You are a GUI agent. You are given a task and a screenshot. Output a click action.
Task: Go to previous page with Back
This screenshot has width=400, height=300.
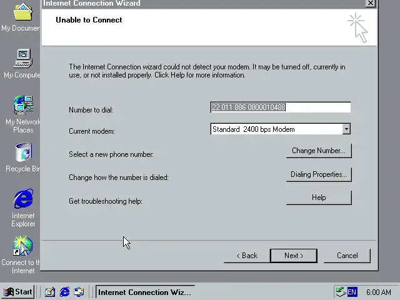click(x=247, y=256)
